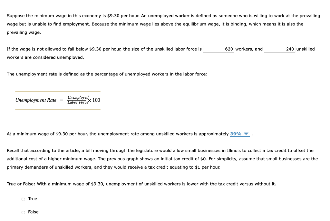Select the False radio button
The height and width of the screenshot is (221, 330).
[x=23, y=212]
